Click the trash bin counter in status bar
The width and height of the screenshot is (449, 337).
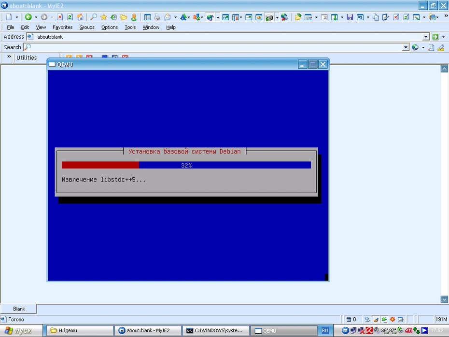(x=351, y=319)
